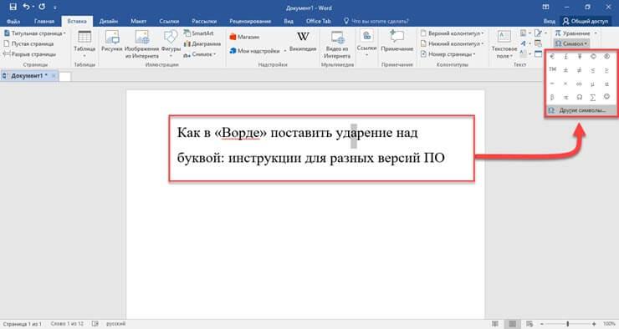Image resolution: width=619 pixels, height=329 pixels.
Task: Insert a table using Таблица icon
Action: tap(84, 41)
